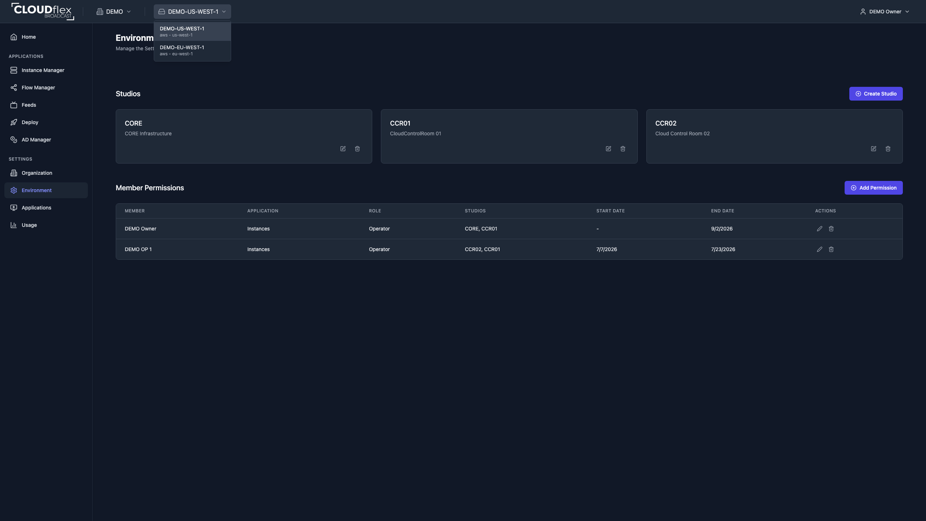Click the Create Studio button
The image size is (926, 521).
(x=876, y=94)
